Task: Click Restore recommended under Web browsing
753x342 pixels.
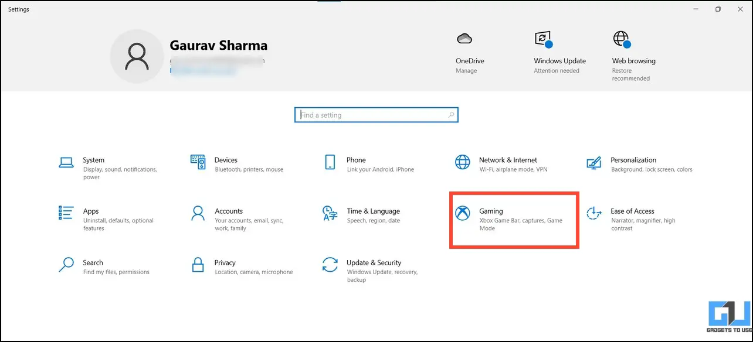Action: pyautogui.click(x=631, y=74)
